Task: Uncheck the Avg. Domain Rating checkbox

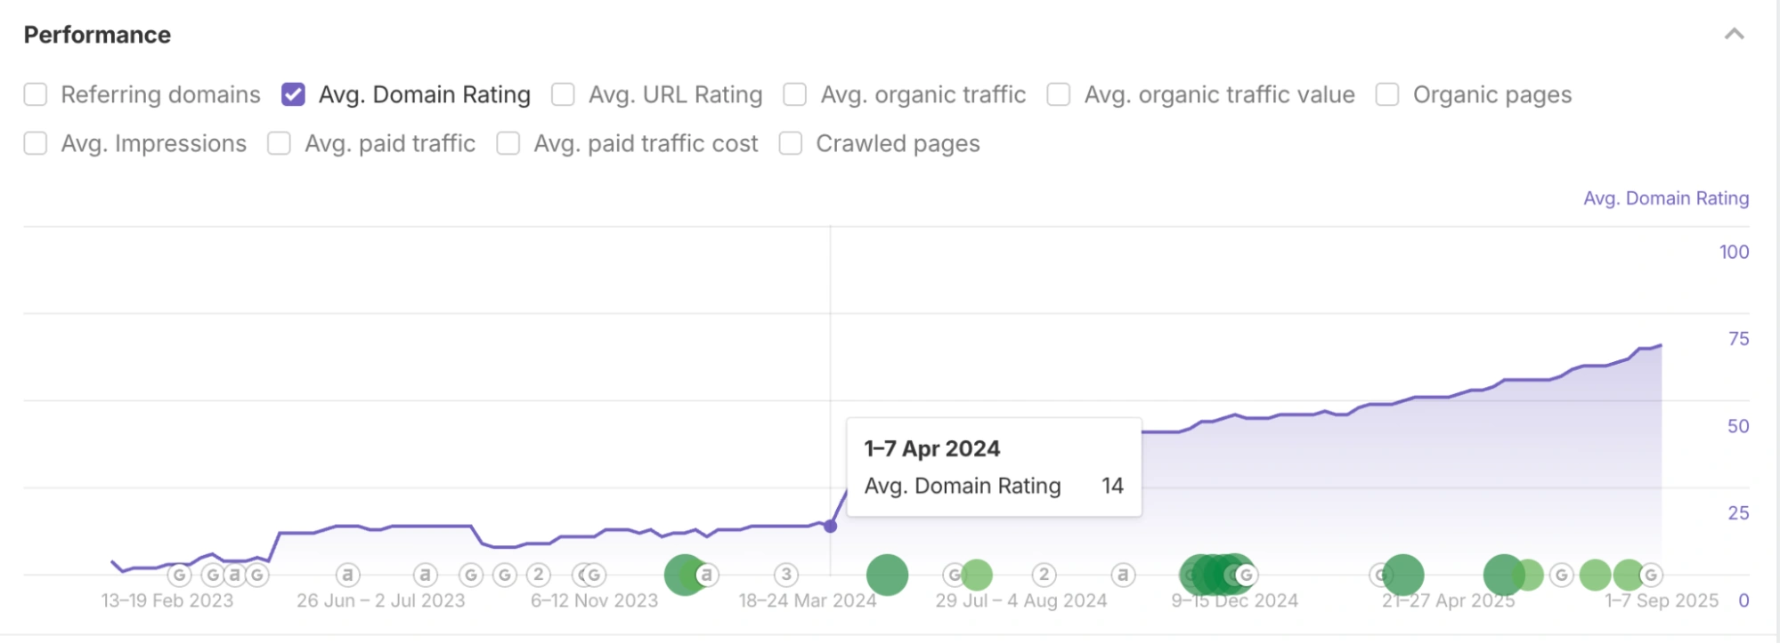Action: pyautogui.click(x=293, y=94)
